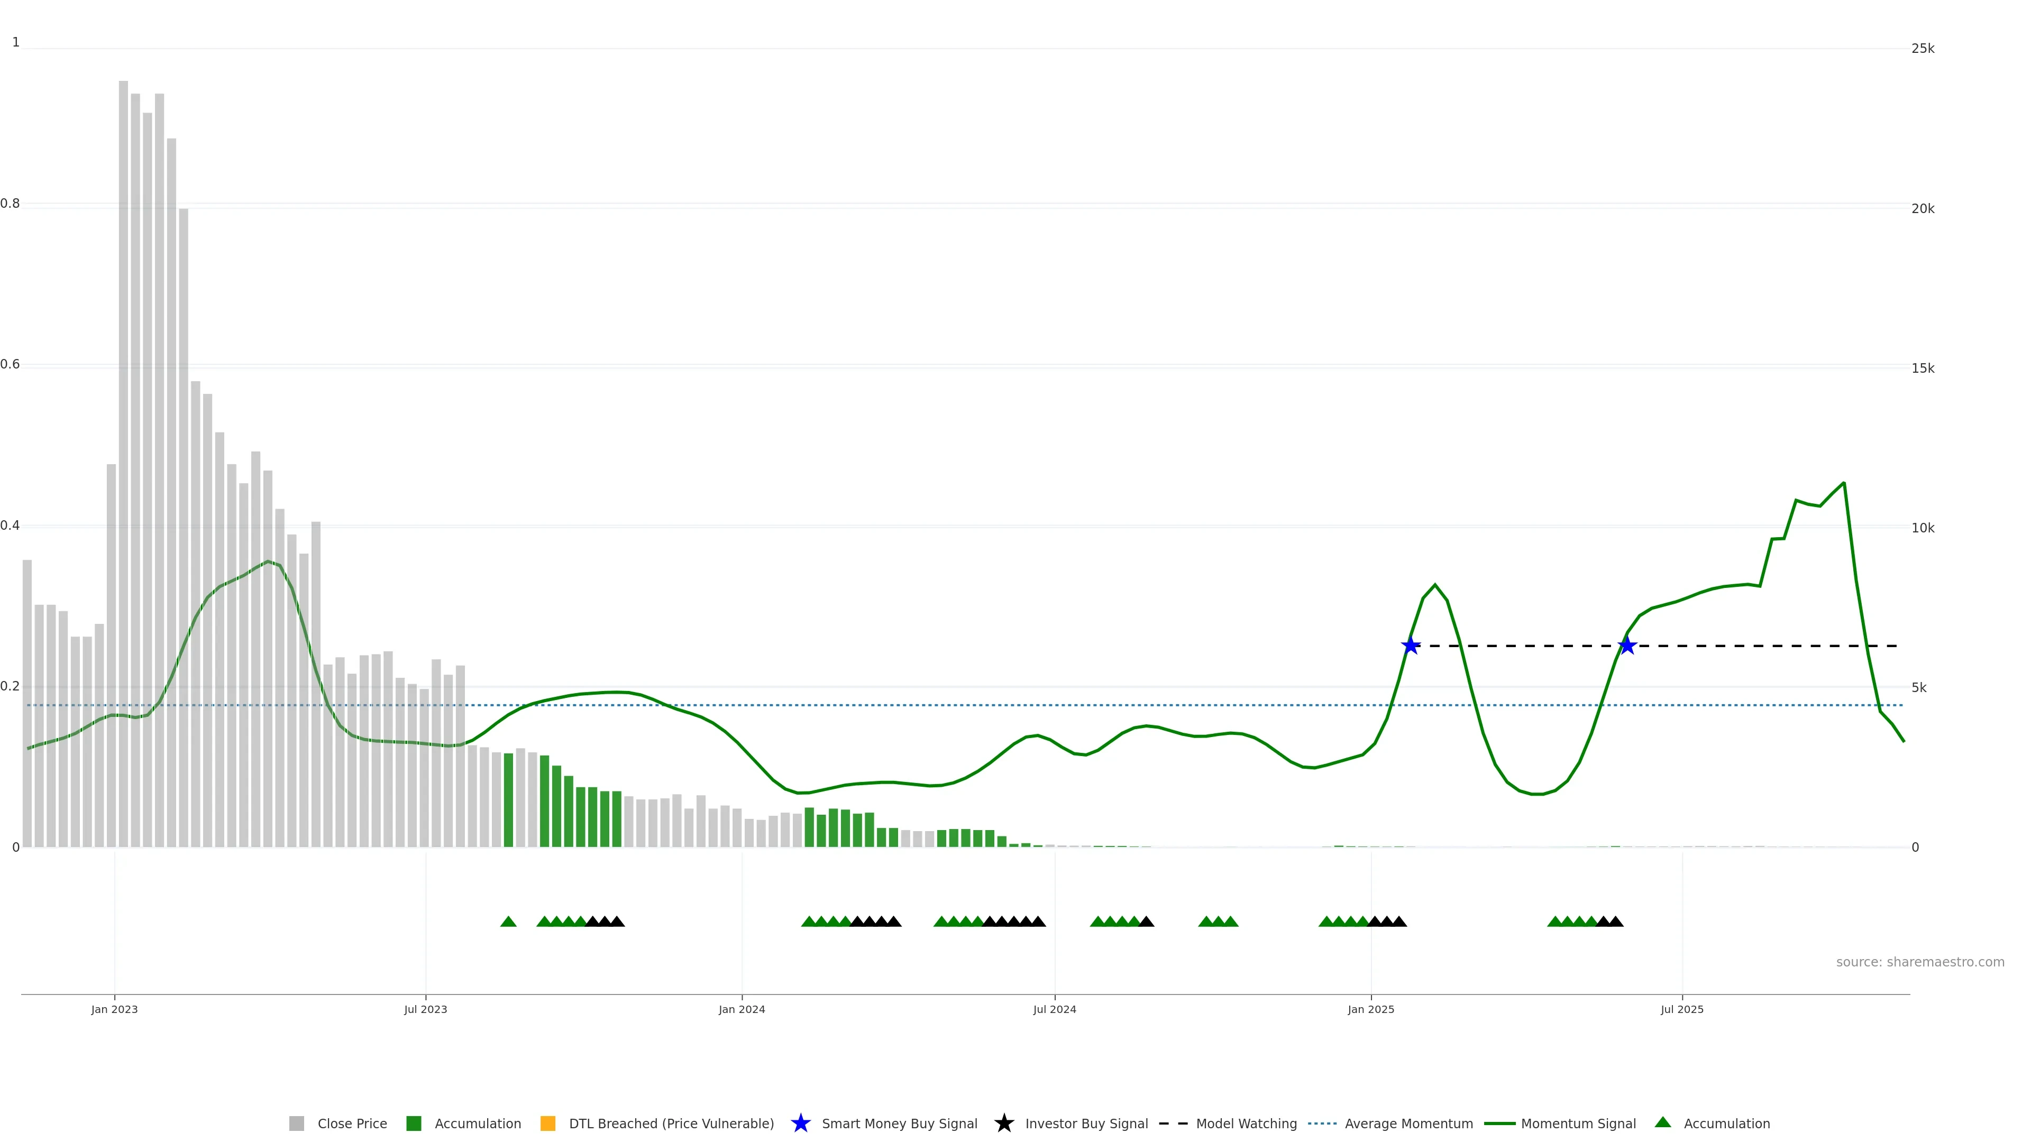Screen dimensions: 2031x1142
Task: Click blue star Smart Money legend icon
Action: pos(800,1124)
